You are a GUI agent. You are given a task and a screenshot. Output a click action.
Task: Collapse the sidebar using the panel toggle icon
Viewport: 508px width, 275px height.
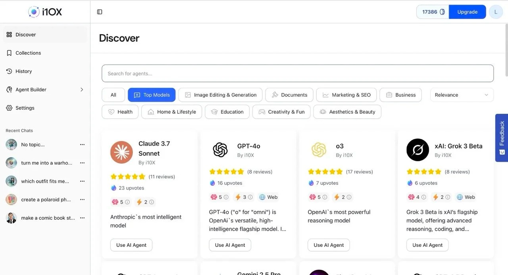coord(99,11)
